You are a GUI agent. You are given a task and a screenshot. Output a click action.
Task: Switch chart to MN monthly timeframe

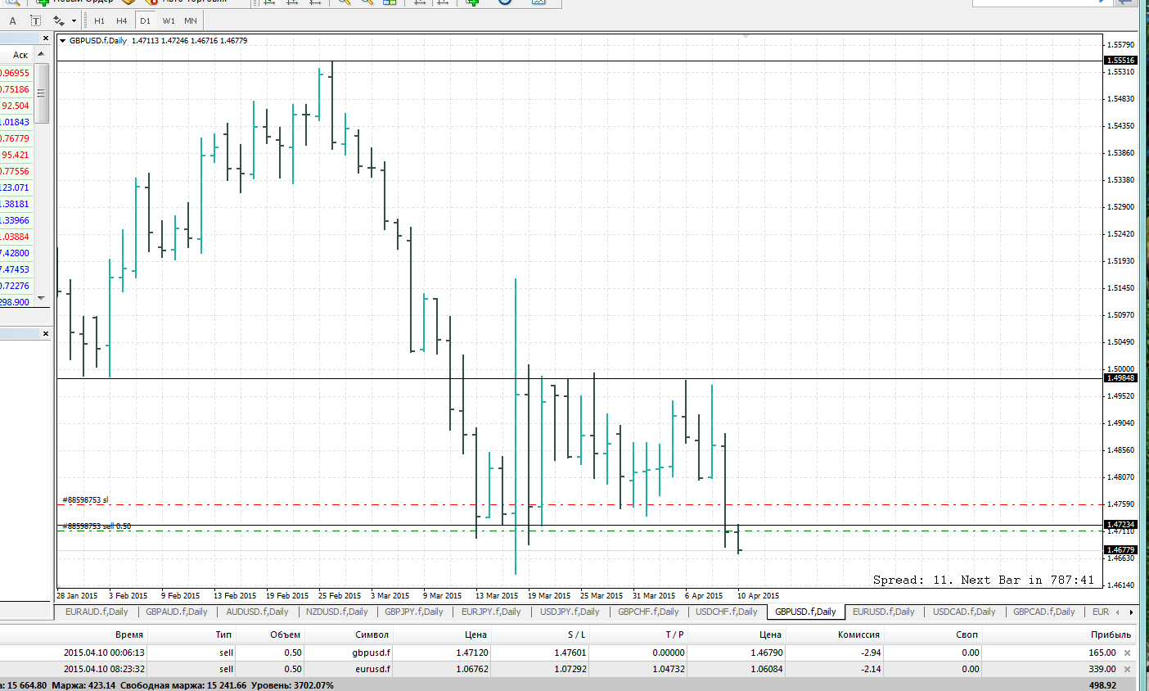tap(191, 20)
